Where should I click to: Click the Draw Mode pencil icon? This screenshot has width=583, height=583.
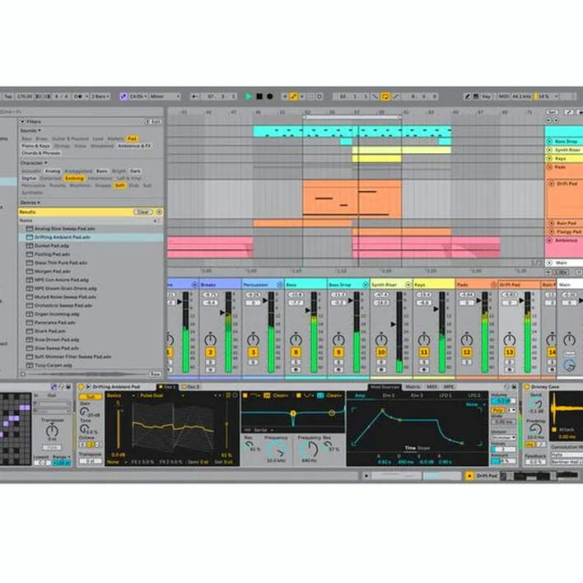[x=468, y=96]
